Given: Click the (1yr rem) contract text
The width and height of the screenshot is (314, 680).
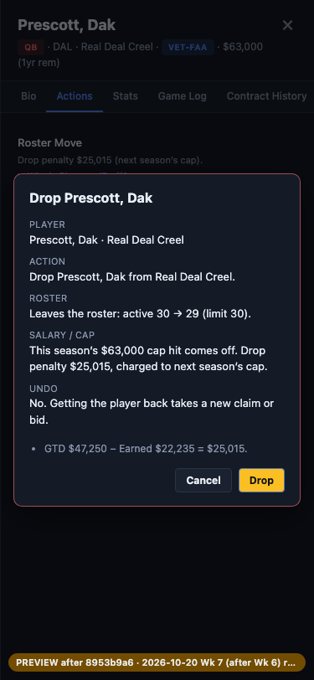Looking at the screenshot, I should [x=39, y=63].
